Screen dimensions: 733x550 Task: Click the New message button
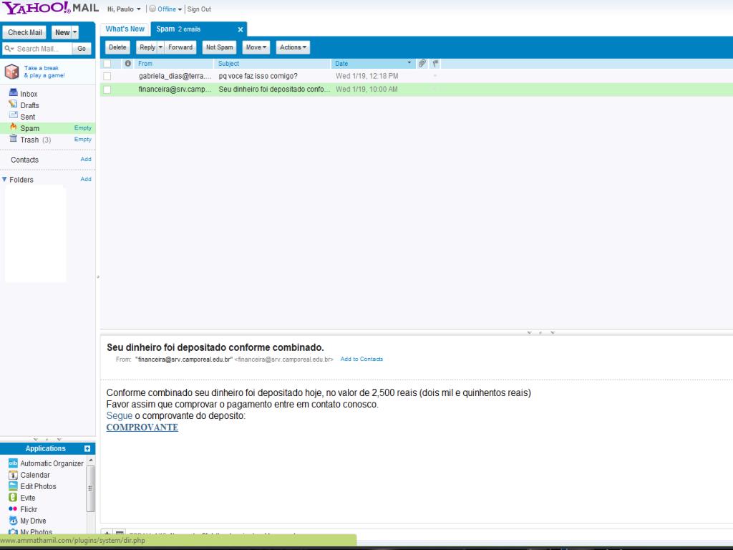[62, 32]
